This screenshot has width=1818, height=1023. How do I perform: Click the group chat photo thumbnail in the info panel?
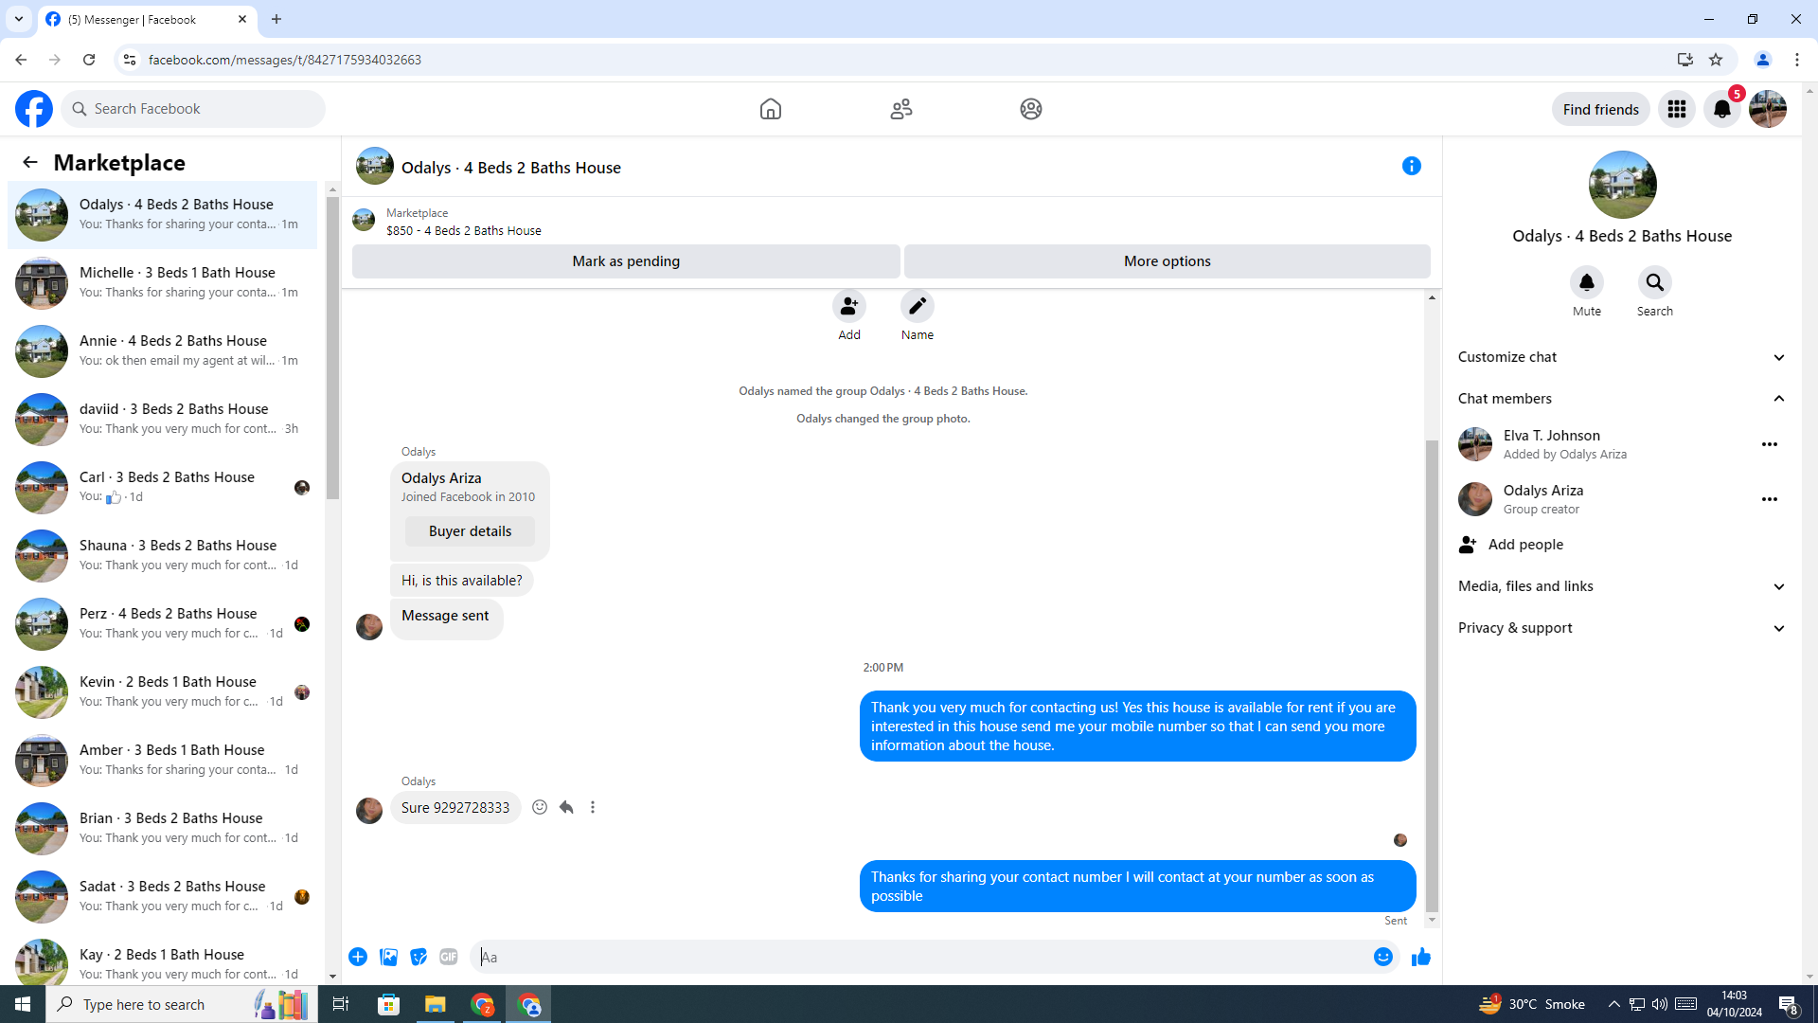(x=1622, y=185)
